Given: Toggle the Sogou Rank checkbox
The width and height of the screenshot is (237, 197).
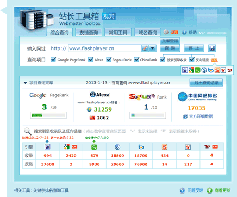Looking at the screenshot, I should click(109, 59).
